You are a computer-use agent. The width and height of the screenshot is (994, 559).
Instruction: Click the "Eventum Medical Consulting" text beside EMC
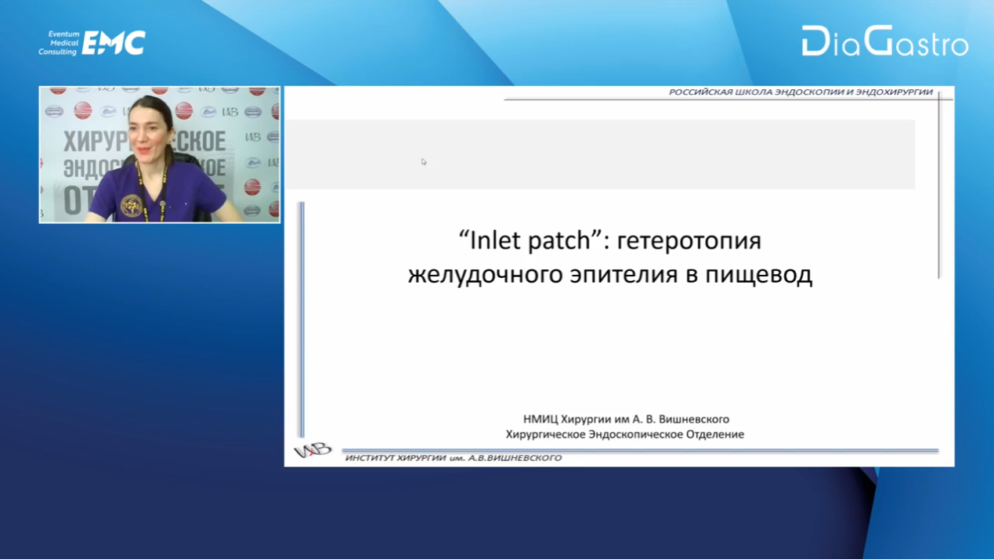point(60,43)
